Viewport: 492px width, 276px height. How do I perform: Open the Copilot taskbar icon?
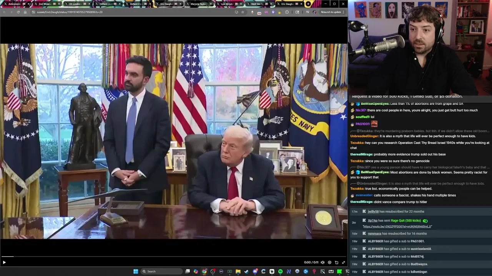tap(196, 271)
